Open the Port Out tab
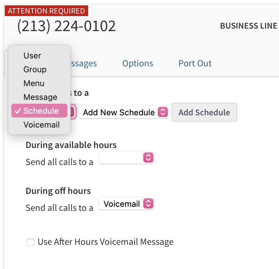The image size is (279, 269). tap(195, 63)
